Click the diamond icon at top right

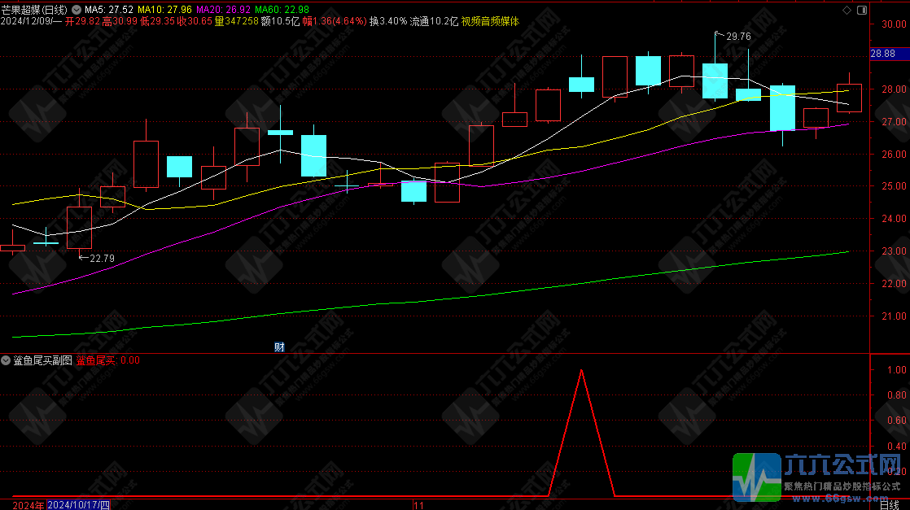coord(847,10)
